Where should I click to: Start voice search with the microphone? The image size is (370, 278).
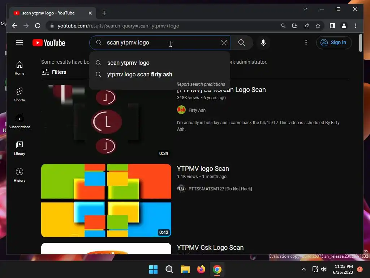coord(263,43)
